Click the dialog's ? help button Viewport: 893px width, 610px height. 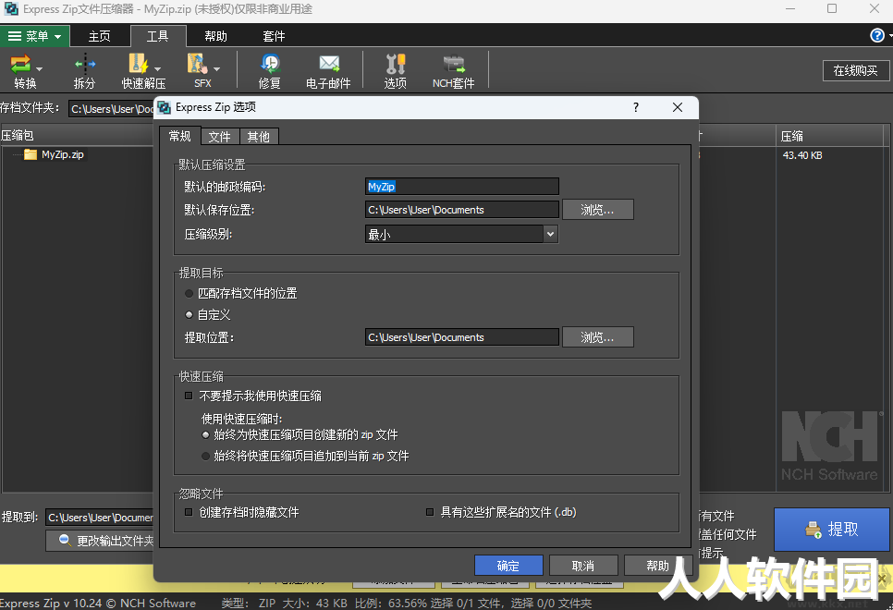tap(636, 107)
